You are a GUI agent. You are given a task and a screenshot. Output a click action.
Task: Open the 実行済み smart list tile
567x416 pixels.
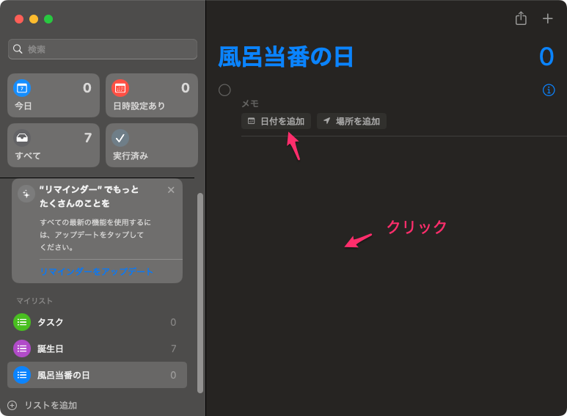click(151, 145)
